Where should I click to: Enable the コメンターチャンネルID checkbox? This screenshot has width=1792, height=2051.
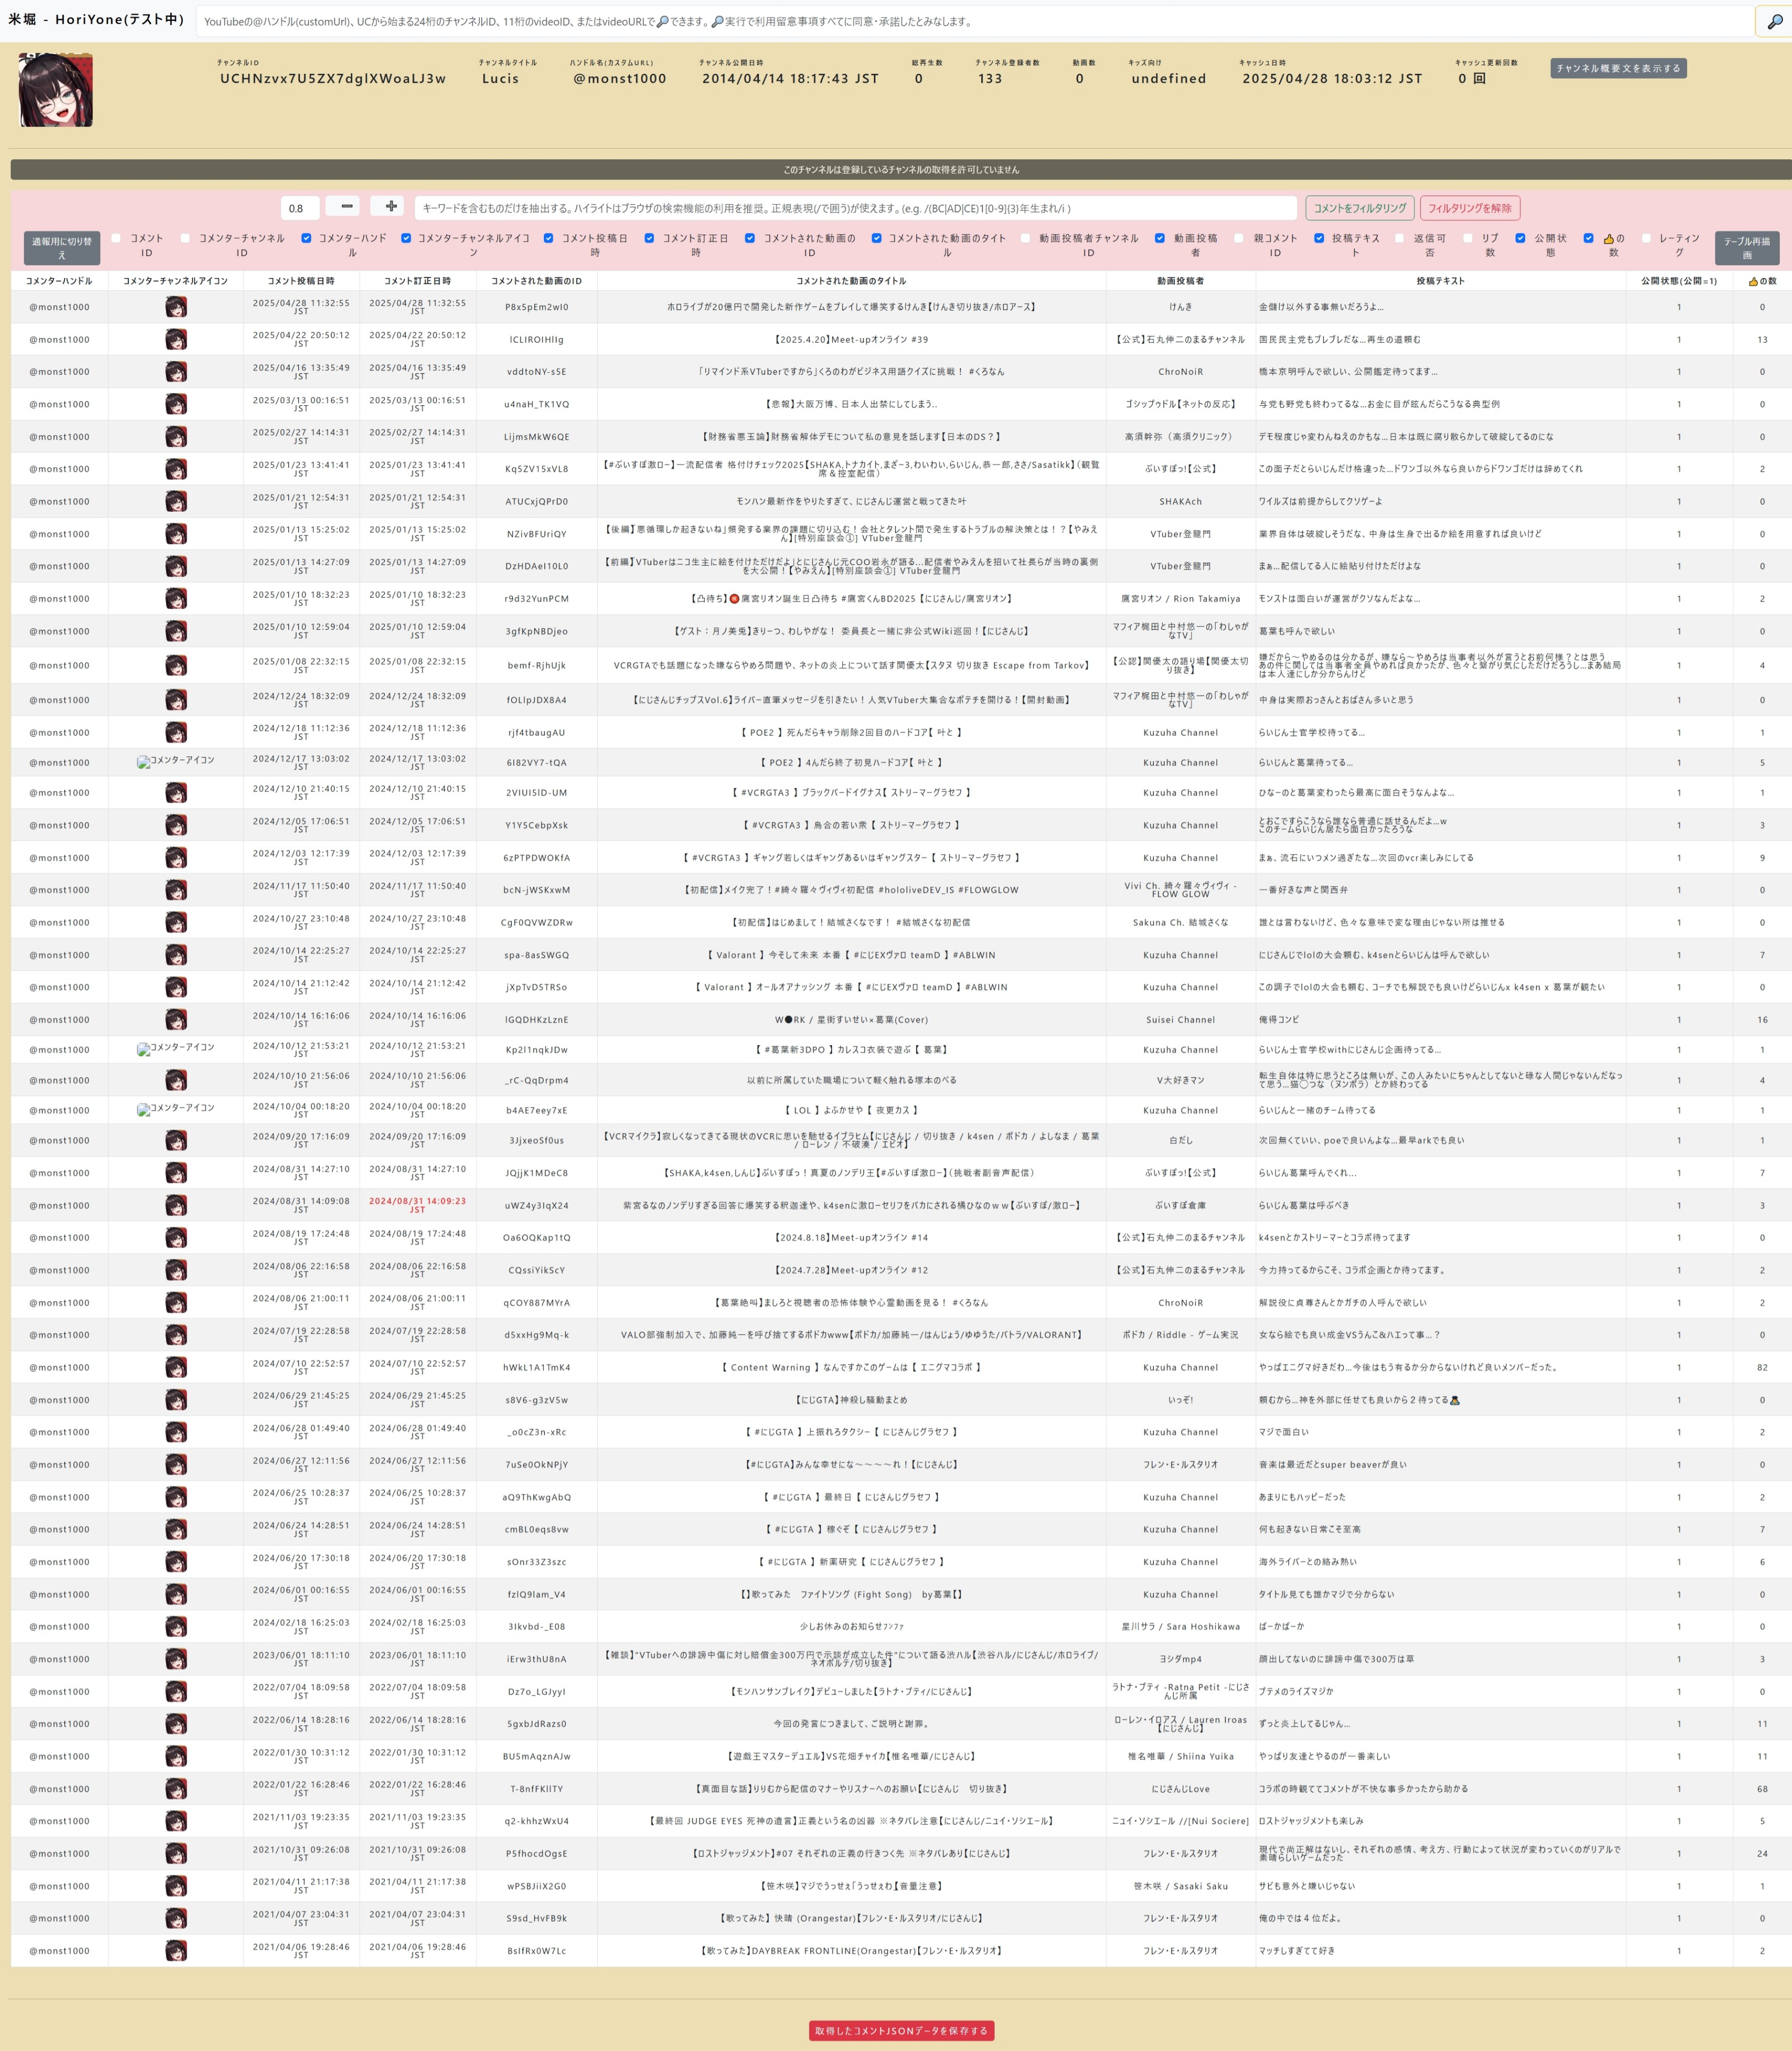(185, 238)
